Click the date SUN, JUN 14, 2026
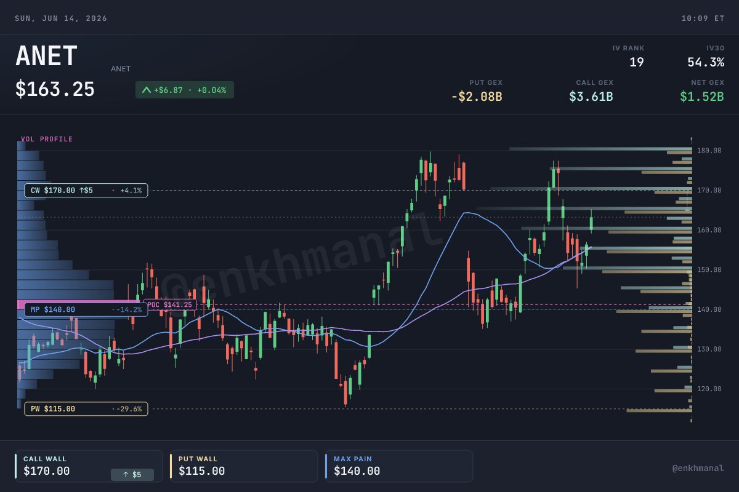This screenshot has width=739, height=492. click(61, 18)
